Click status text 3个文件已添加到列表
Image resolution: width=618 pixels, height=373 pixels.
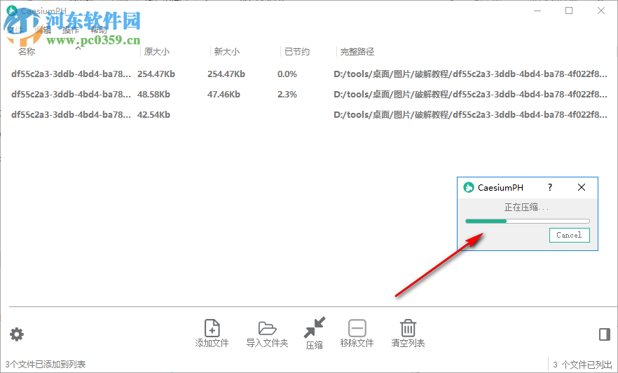[46, 364]
